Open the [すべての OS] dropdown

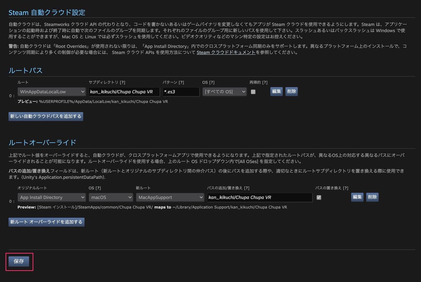tap(225, 92)
